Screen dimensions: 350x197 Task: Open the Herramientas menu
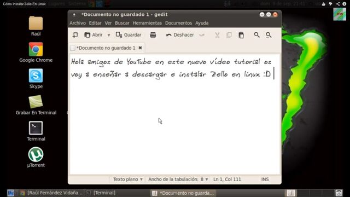[147, 23]
